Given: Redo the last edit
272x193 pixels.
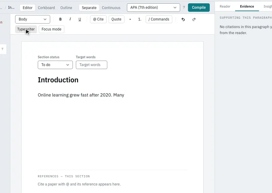Looking at the screenshot, I should point(194,19).
